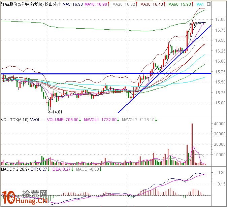Click the 20000 volume axis label
Image resolution: width=227 pixels, height=207 pixels.
(220, 144)
